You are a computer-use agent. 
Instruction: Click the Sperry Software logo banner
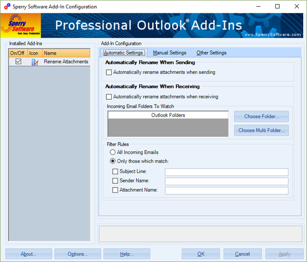(21, 25)
